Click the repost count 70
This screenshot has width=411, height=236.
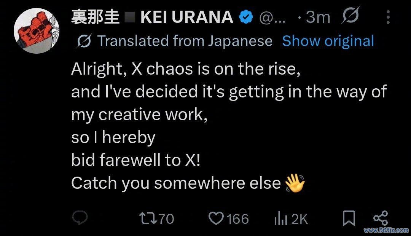click(x=166, y=219)
